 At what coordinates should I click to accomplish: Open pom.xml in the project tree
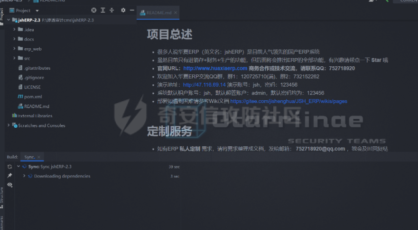coord(33,97)
